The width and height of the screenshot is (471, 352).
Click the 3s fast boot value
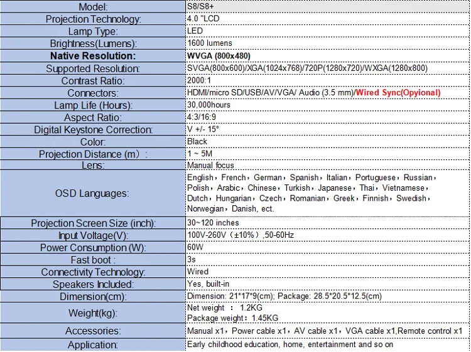pos(192,259)
